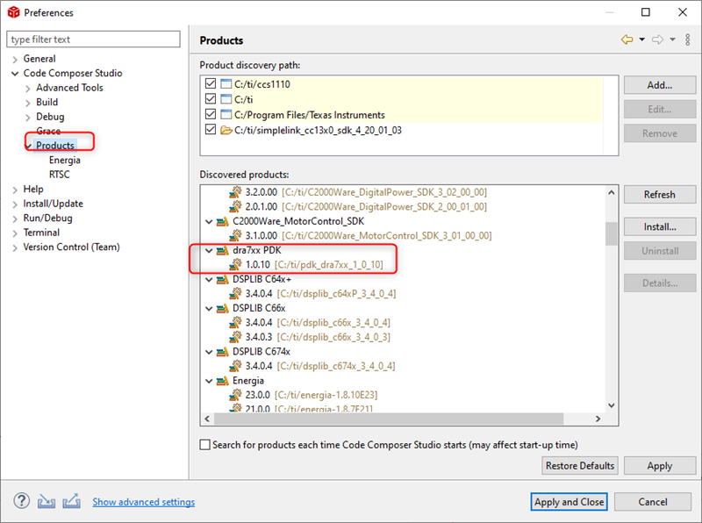Click the C2000Ware_MotorControl_SDK product icon

pos(223,221)
